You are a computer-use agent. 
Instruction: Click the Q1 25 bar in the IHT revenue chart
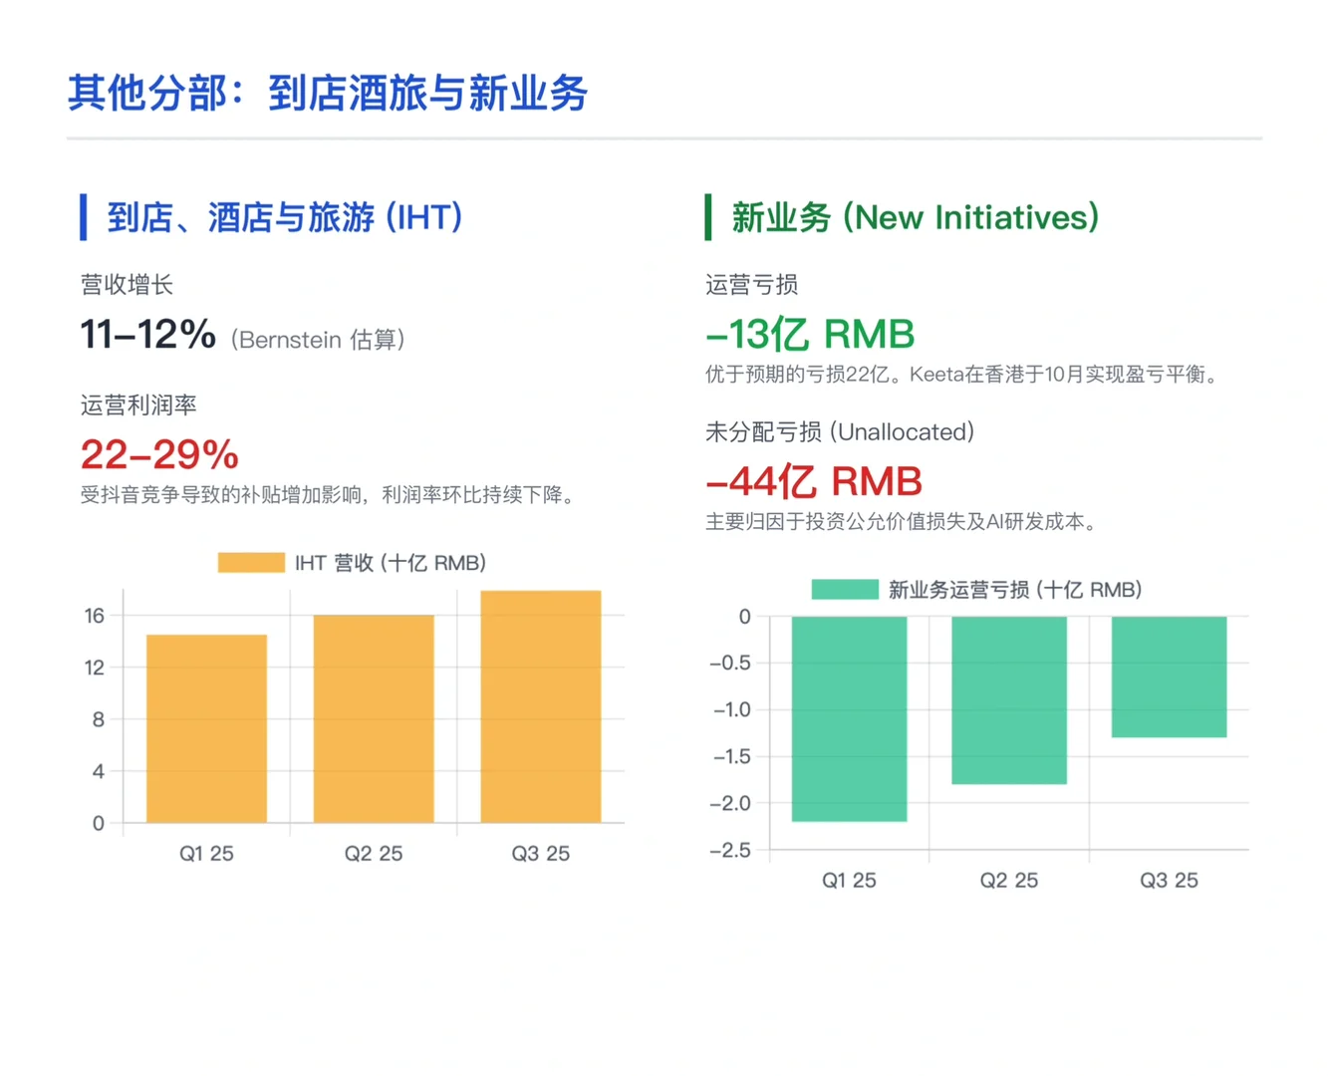click(206, 729)
